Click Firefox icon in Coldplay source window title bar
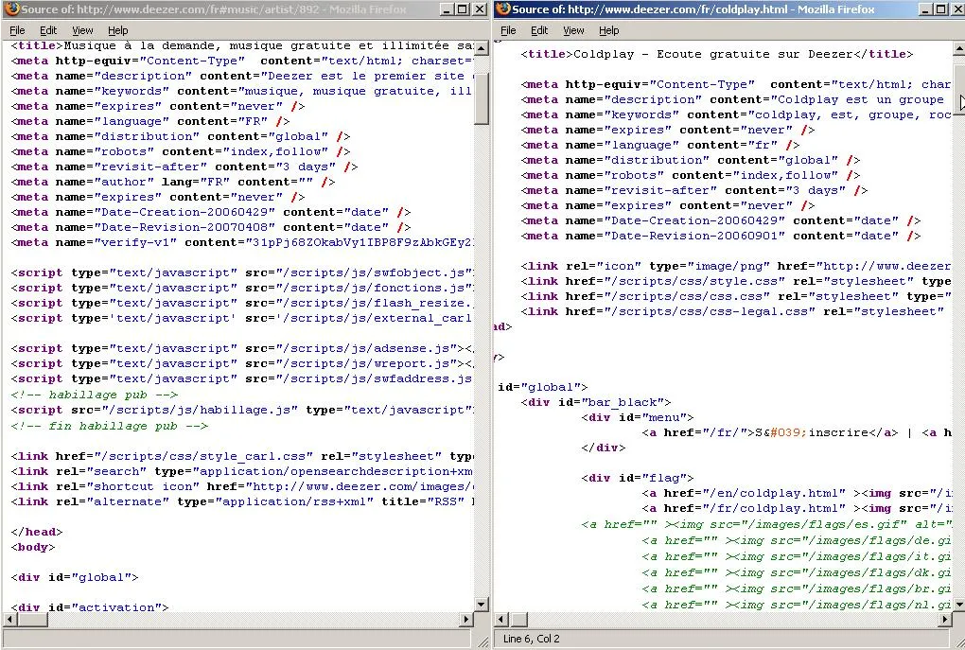 pyautogui.click(x=503, y=9)
